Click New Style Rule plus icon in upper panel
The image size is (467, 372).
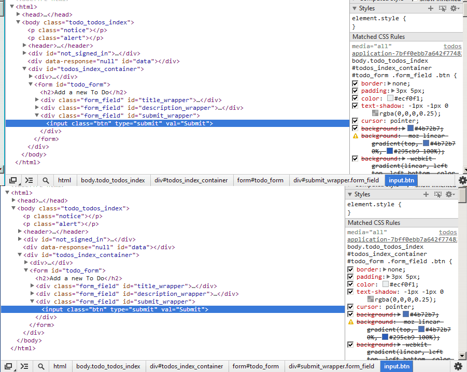tap(430, 8)
